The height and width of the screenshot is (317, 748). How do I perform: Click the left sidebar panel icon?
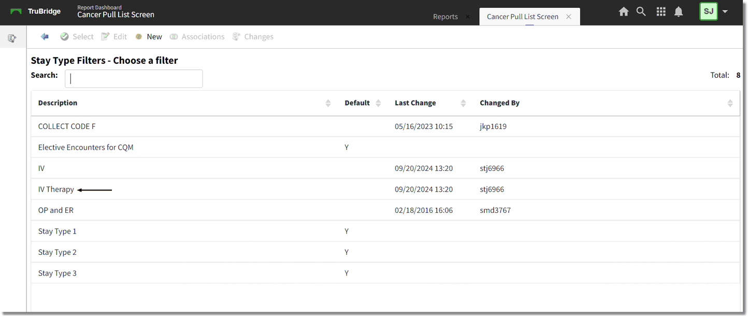pos(12,38)
